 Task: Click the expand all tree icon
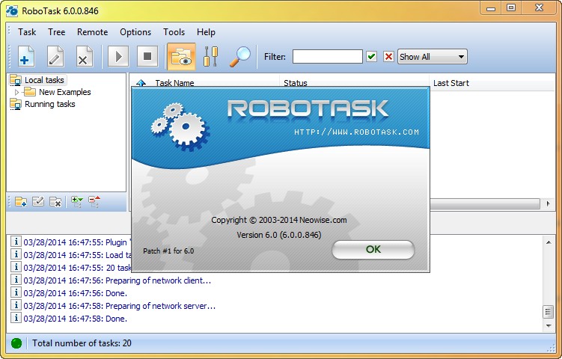76,202
